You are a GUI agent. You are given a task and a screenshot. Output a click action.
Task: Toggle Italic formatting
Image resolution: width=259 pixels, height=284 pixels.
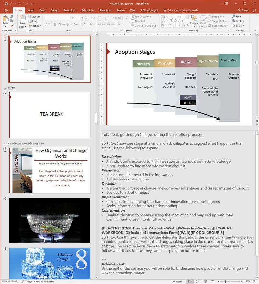click(51, 24)
